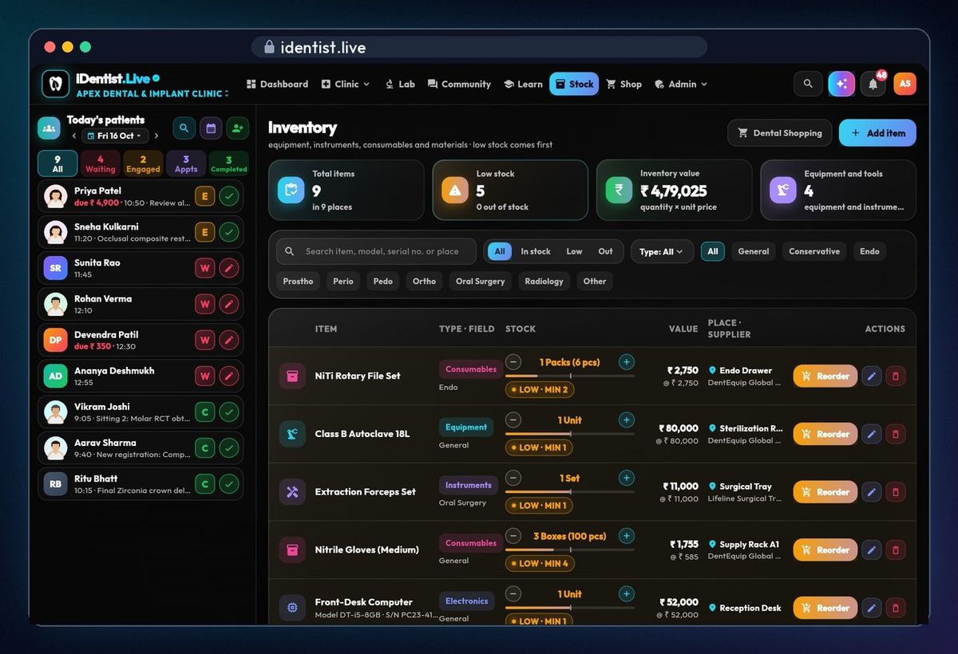Mark Priya Patel check button
The image size is (958, 654).
click(229, 196)
